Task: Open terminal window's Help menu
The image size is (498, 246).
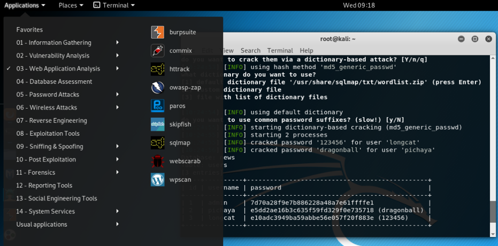Action: [x=306, y=50]
